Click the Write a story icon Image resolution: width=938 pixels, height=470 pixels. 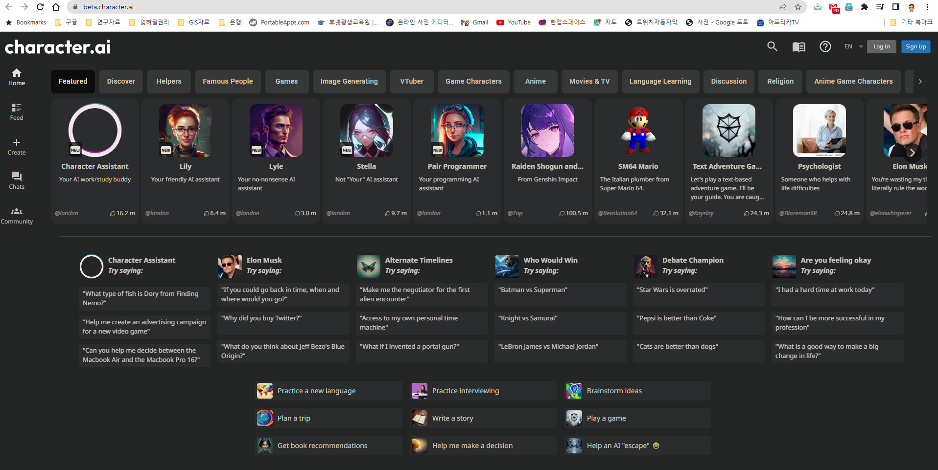(420, 418)
